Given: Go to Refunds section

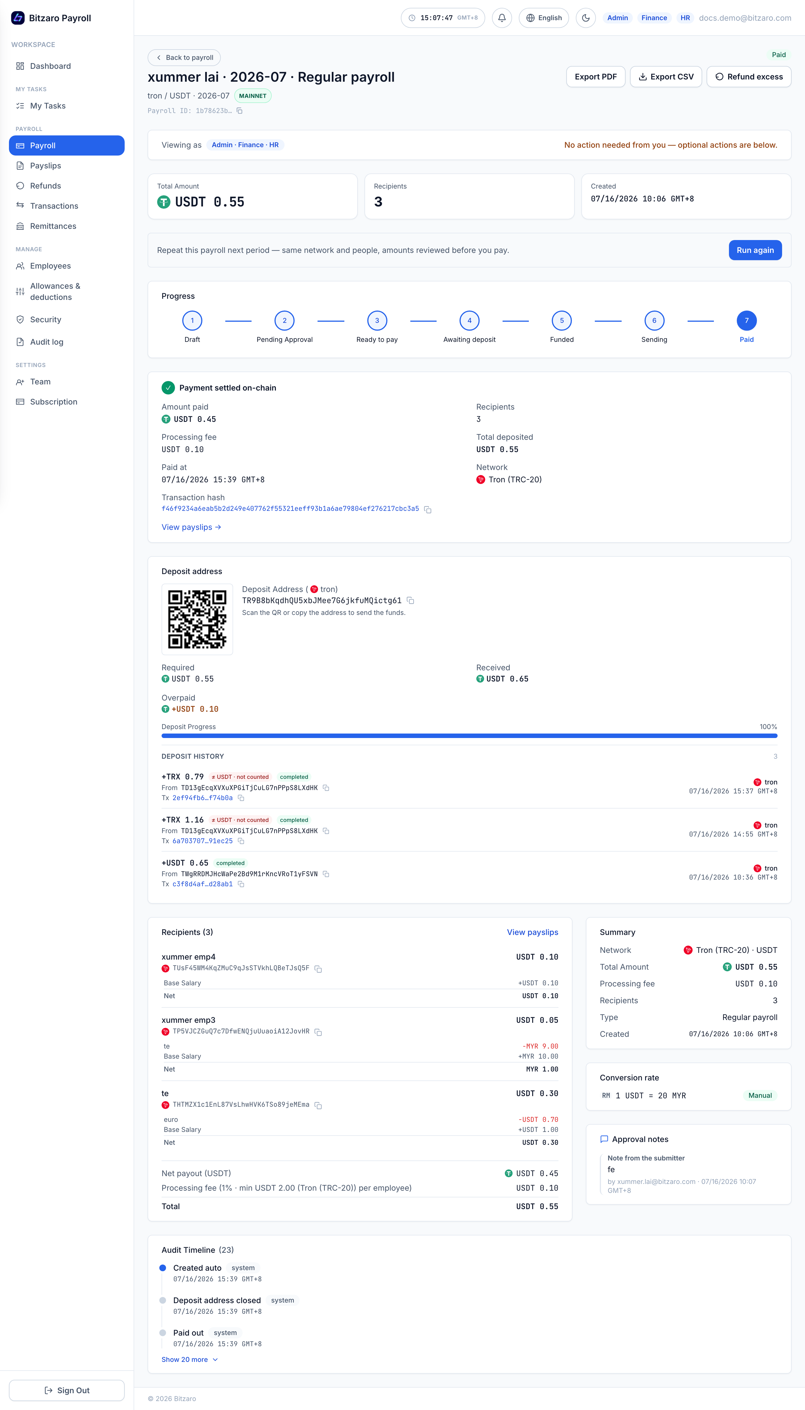Looking at the screenshot, I should tap(67, 186).
